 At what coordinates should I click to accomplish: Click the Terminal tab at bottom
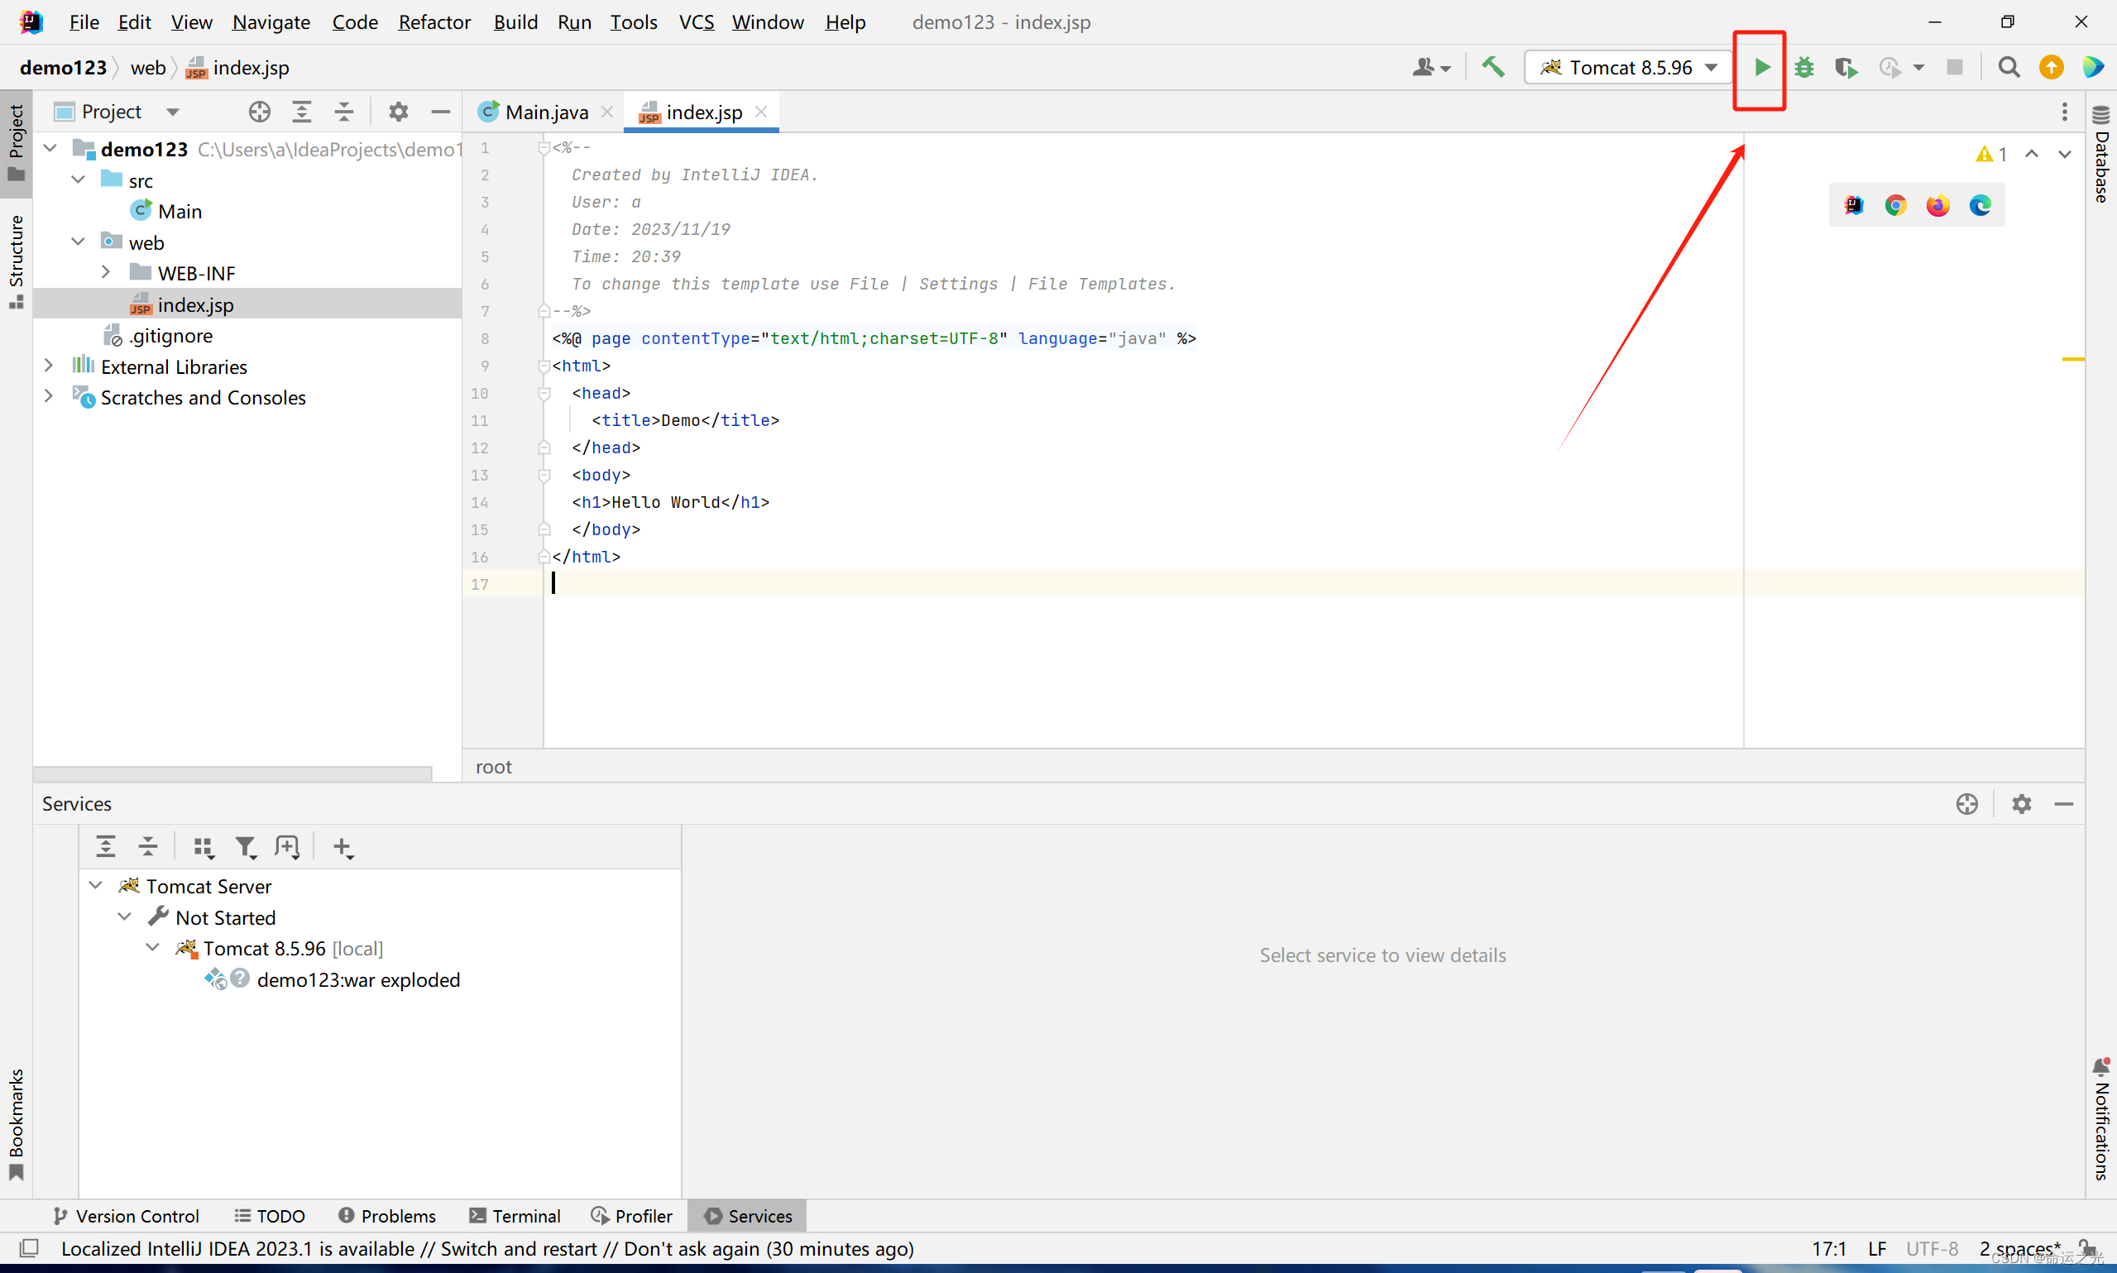click(522, 1216)
